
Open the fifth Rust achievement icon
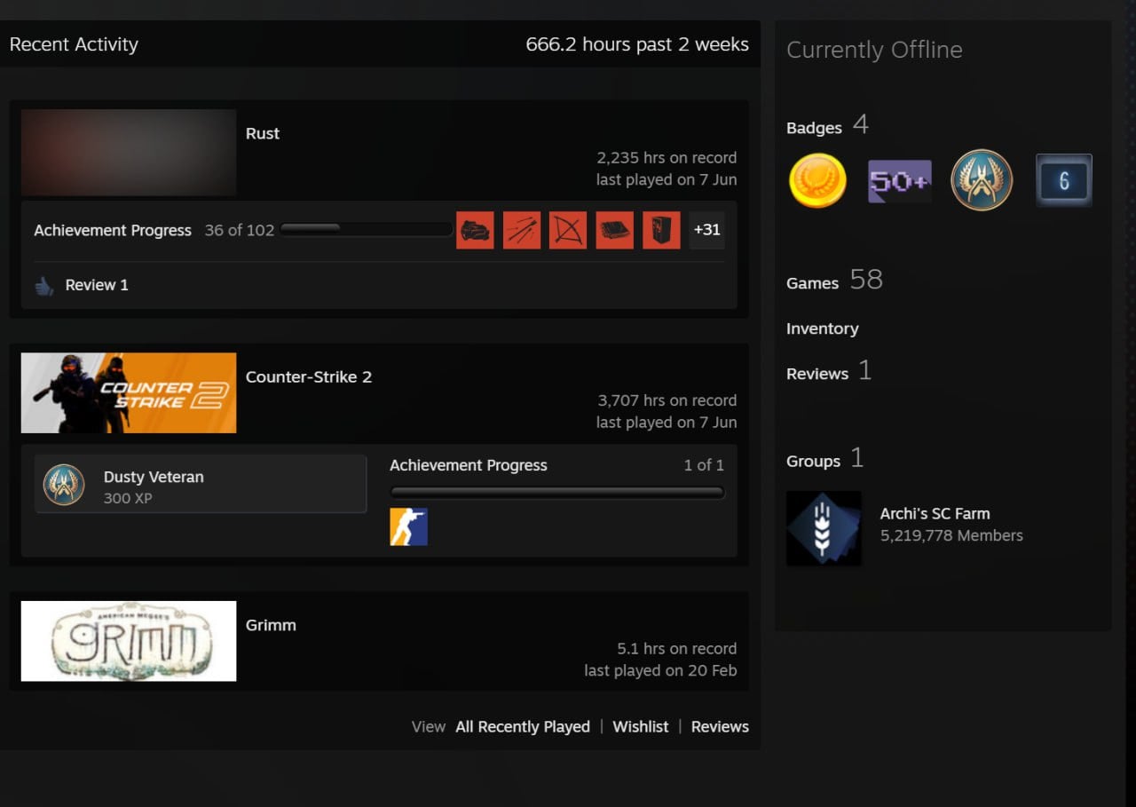point(661,230)
